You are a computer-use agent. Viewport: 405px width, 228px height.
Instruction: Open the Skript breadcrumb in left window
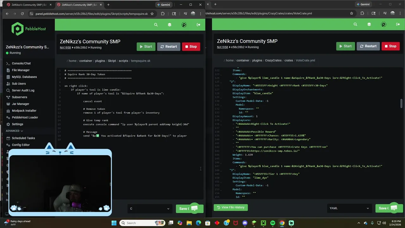point(112,61)
